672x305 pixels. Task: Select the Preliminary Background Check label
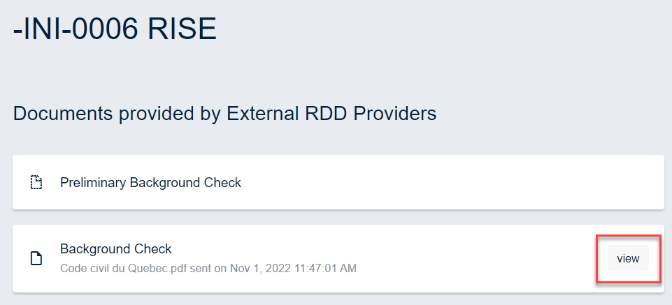click(150, 183)
